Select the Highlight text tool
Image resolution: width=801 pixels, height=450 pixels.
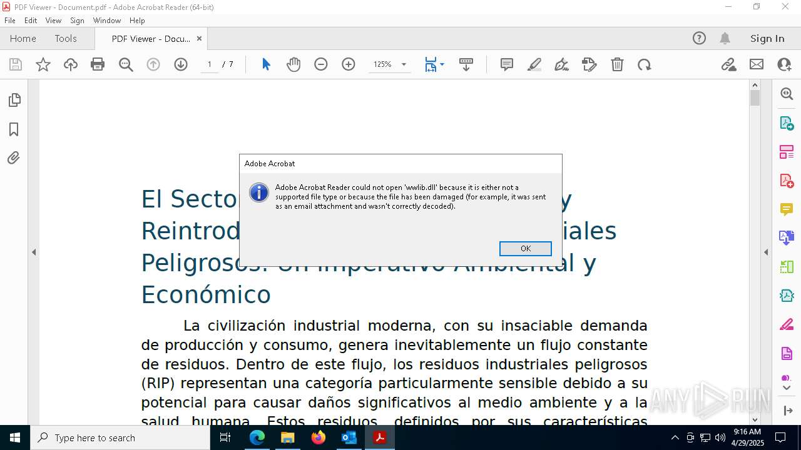click(x=534, y=64)
